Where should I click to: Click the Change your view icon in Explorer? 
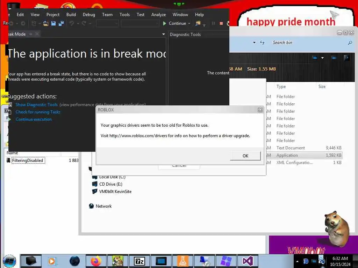(315, 58)
